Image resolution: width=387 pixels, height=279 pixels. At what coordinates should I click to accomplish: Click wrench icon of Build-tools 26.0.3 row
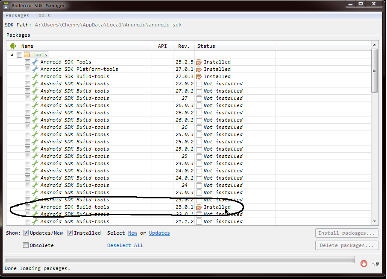35,105
